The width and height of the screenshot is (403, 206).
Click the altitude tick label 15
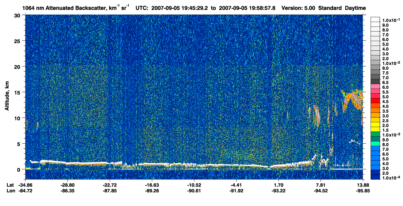(18, 92)
